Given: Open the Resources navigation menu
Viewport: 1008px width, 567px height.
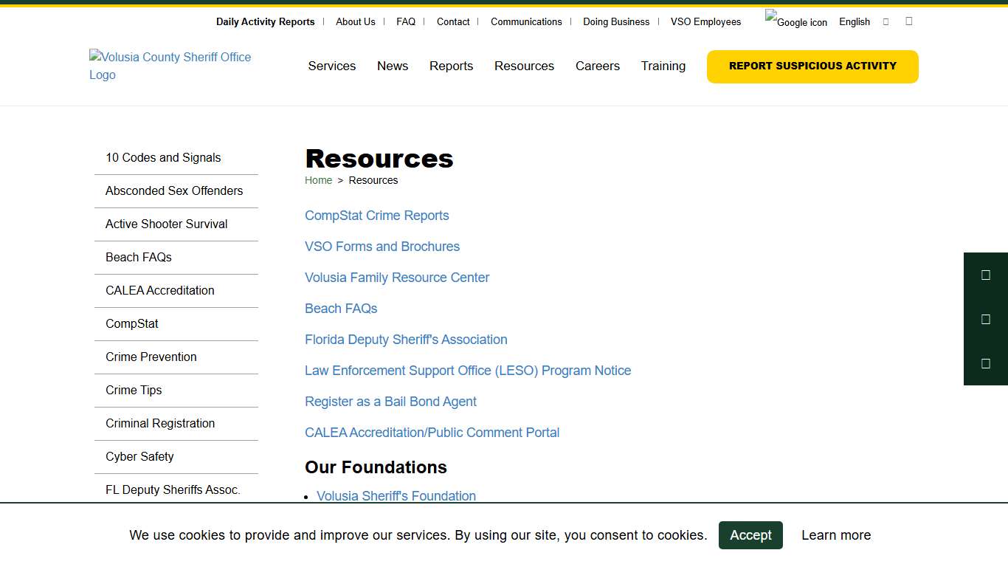Looking at the screenshot, I should coord(524,66).
